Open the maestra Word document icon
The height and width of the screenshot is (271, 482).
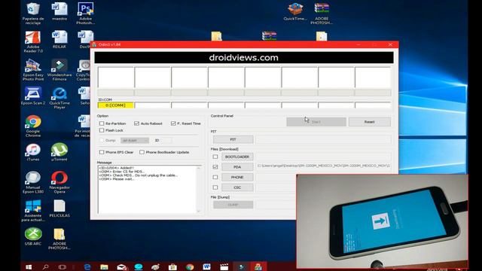pos(59,12)
